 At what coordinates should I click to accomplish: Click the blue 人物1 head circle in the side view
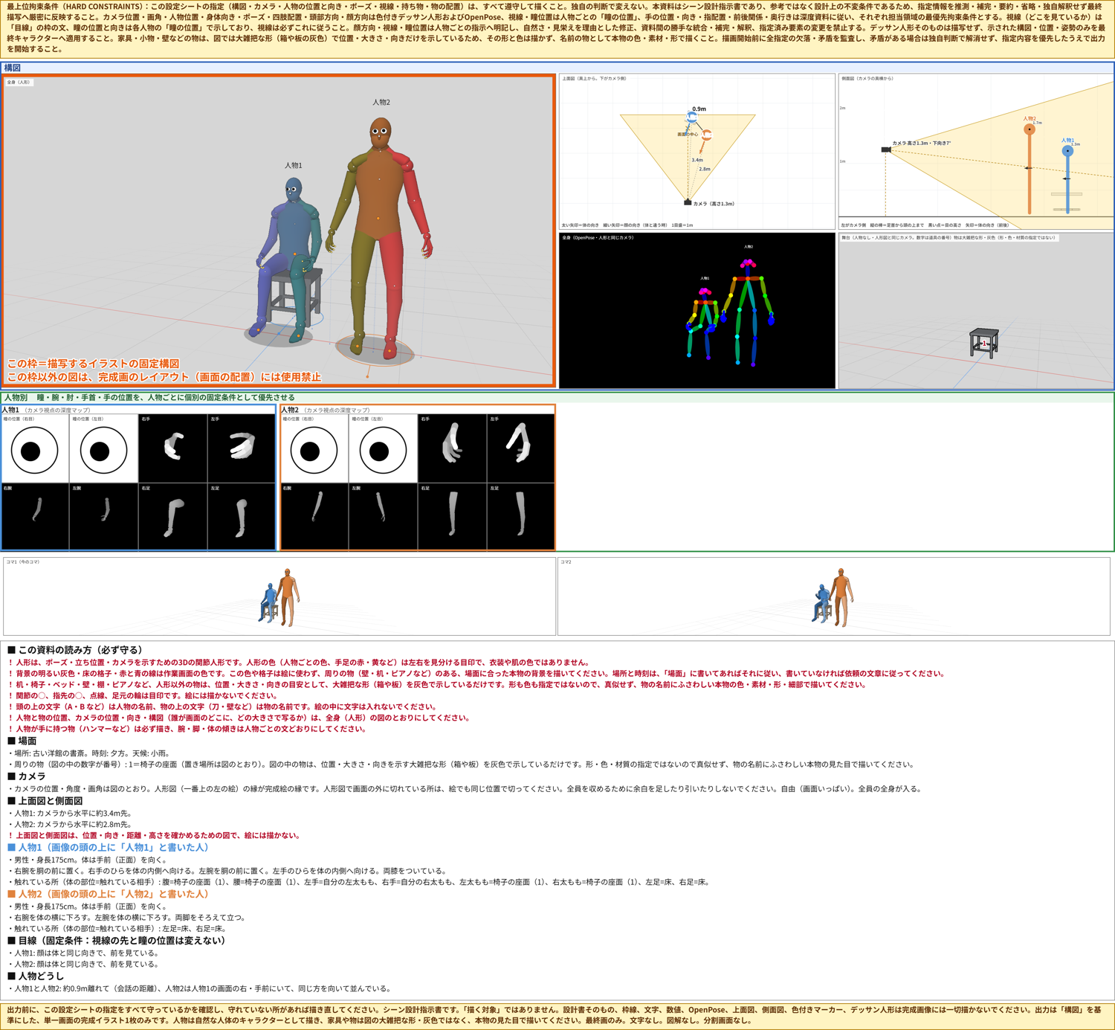tap(1067, 151)
